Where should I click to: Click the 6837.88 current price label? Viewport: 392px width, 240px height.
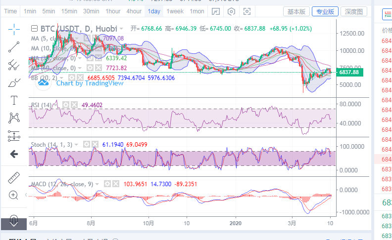coord(349,73)
